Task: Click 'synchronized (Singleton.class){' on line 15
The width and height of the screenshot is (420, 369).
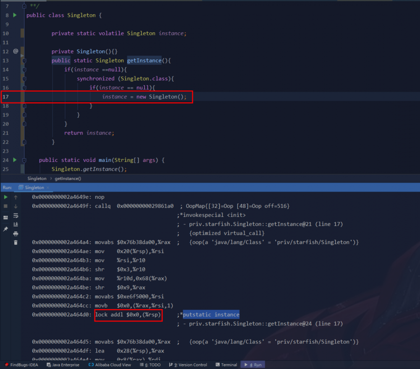Action: [x=125, y=78]
